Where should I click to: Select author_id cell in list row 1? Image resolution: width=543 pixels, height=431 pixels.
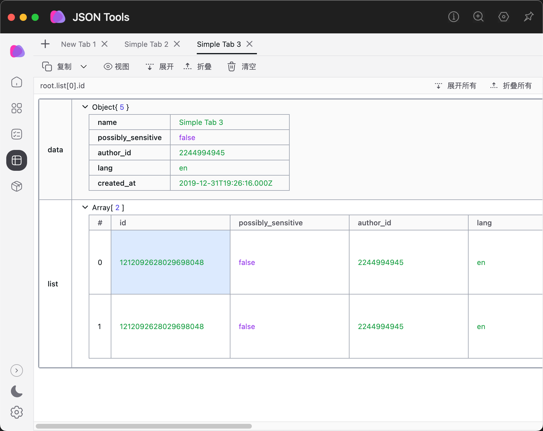[x=409, y=326]
